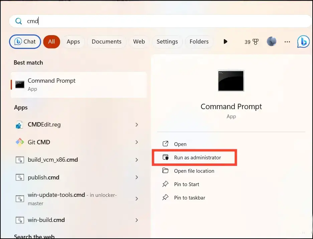Click the large Command Prompt preview thumbnail
The image size is (313, 239).
click(x=231, y=81)
